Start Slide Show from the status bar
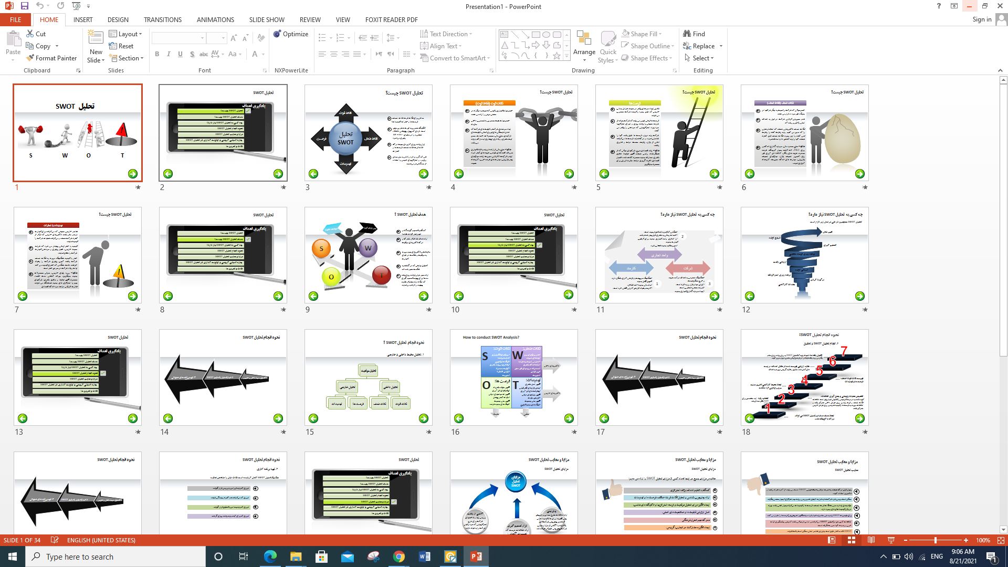 pos(891,540)
